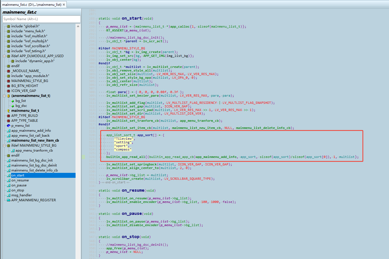Click the APP_TYPE_BUILD macro icon
389x259 pixels.
pyautogui.click(x=9, y=116)
